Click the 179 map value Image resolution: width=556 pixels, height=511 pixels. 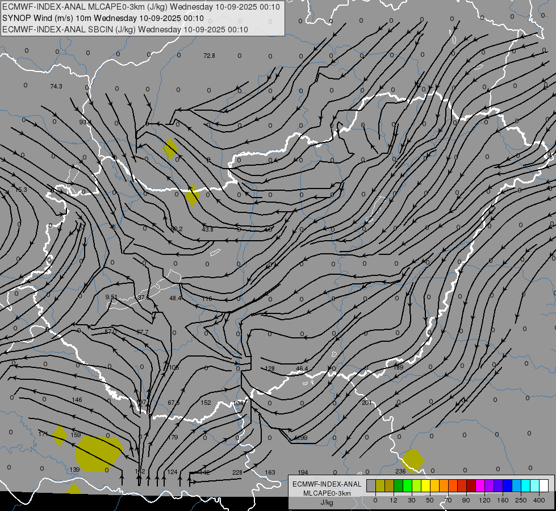(173, 437)
